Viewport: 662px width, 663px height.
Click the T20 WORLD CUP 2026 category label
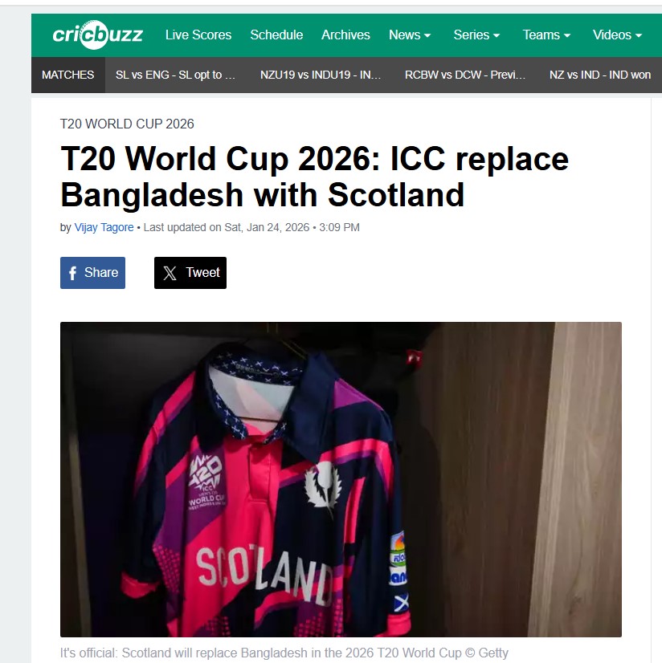pos(127,124)
